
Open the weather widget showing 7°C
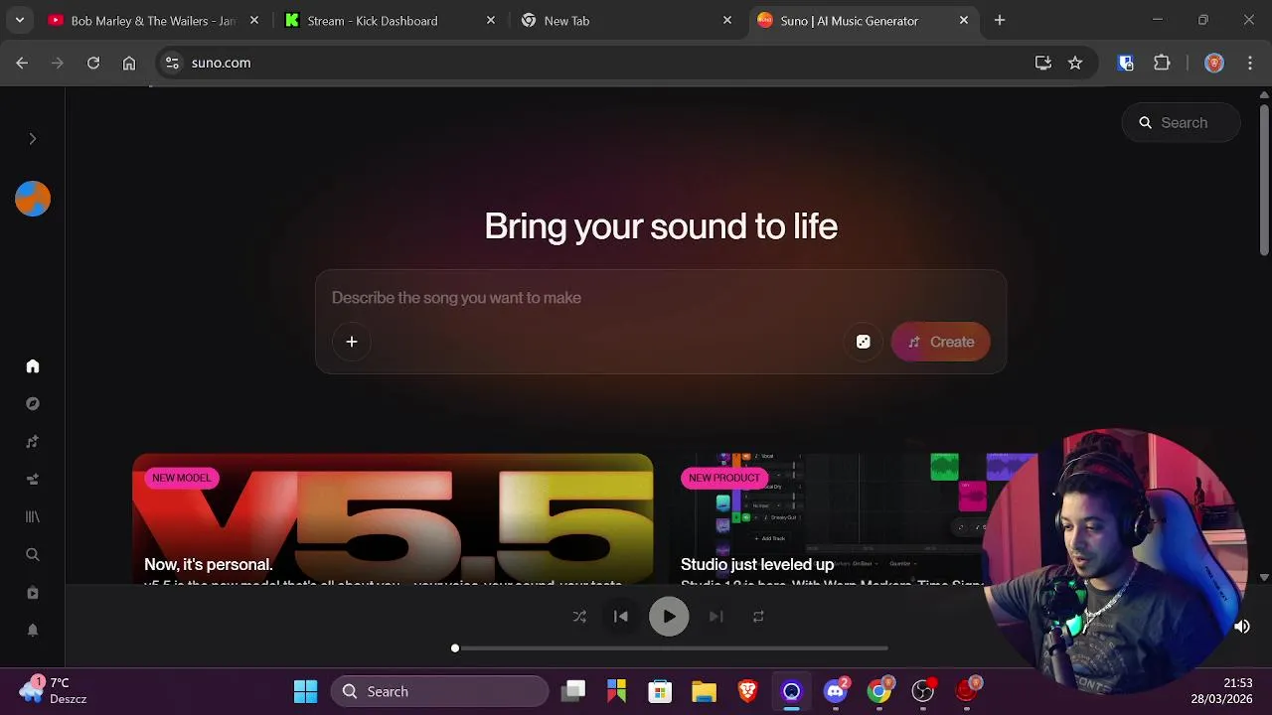[54, 690]
